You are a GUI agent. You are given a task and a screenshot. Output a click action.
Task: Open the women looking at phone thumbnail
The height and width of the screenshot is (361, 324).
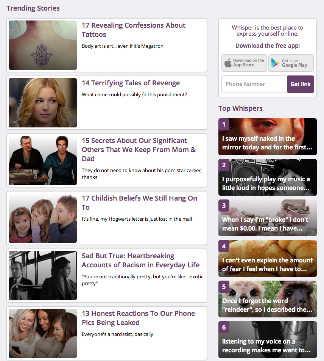point(43,333)
